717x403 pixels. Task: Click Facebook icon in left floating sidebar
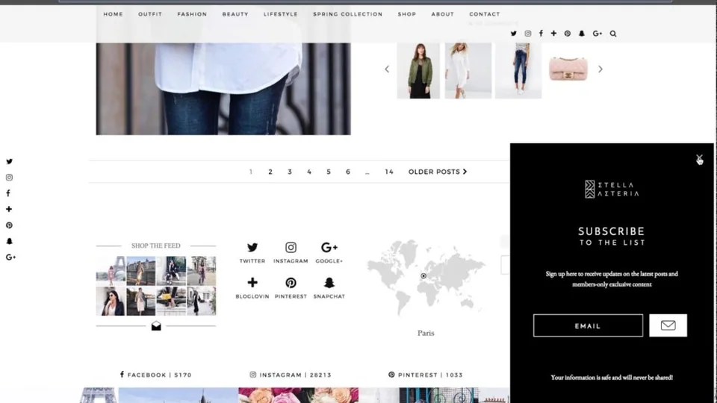tap(8, 193)
